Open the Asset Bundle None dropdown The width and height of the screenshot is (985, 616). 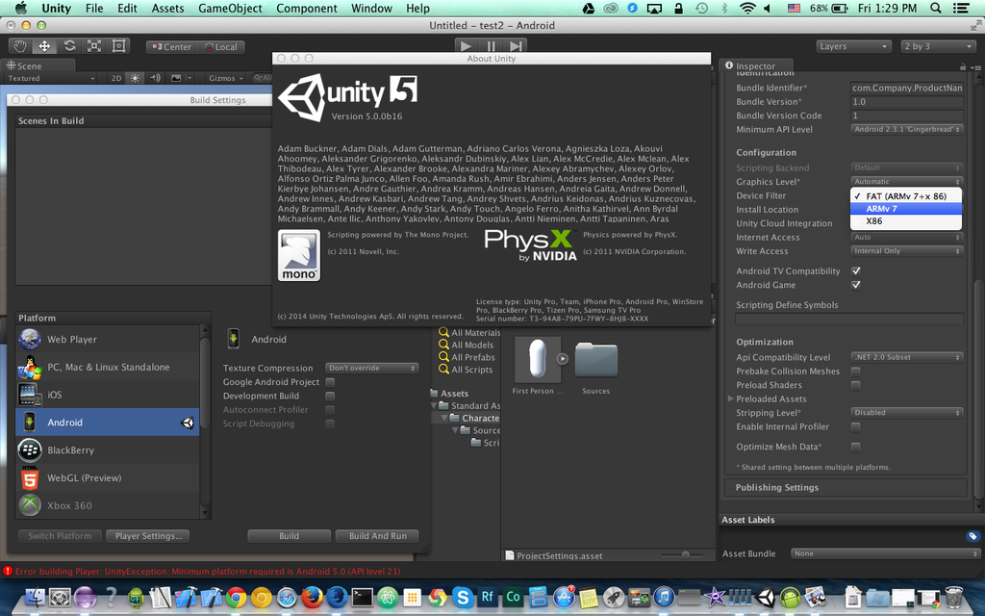coord(885,553)
